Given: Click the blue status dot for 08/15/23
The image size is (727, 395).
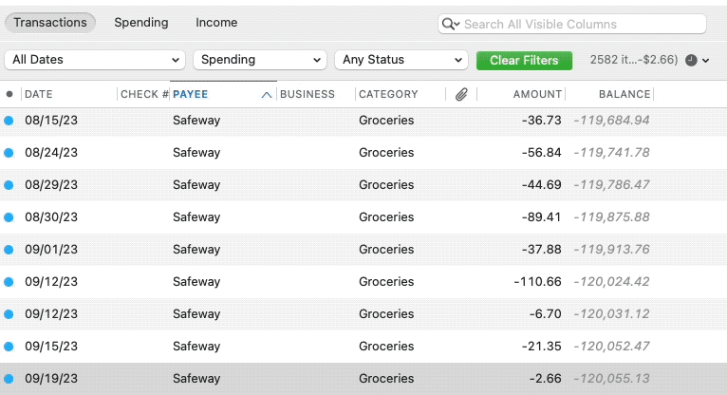Looking at the screenshot, I should pos(9,121).
